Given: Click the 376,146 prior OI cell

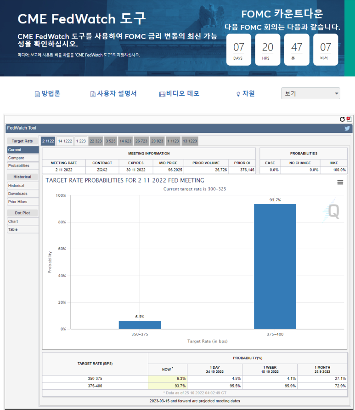Looking at the screenshot, I should [x=242, y=170].
